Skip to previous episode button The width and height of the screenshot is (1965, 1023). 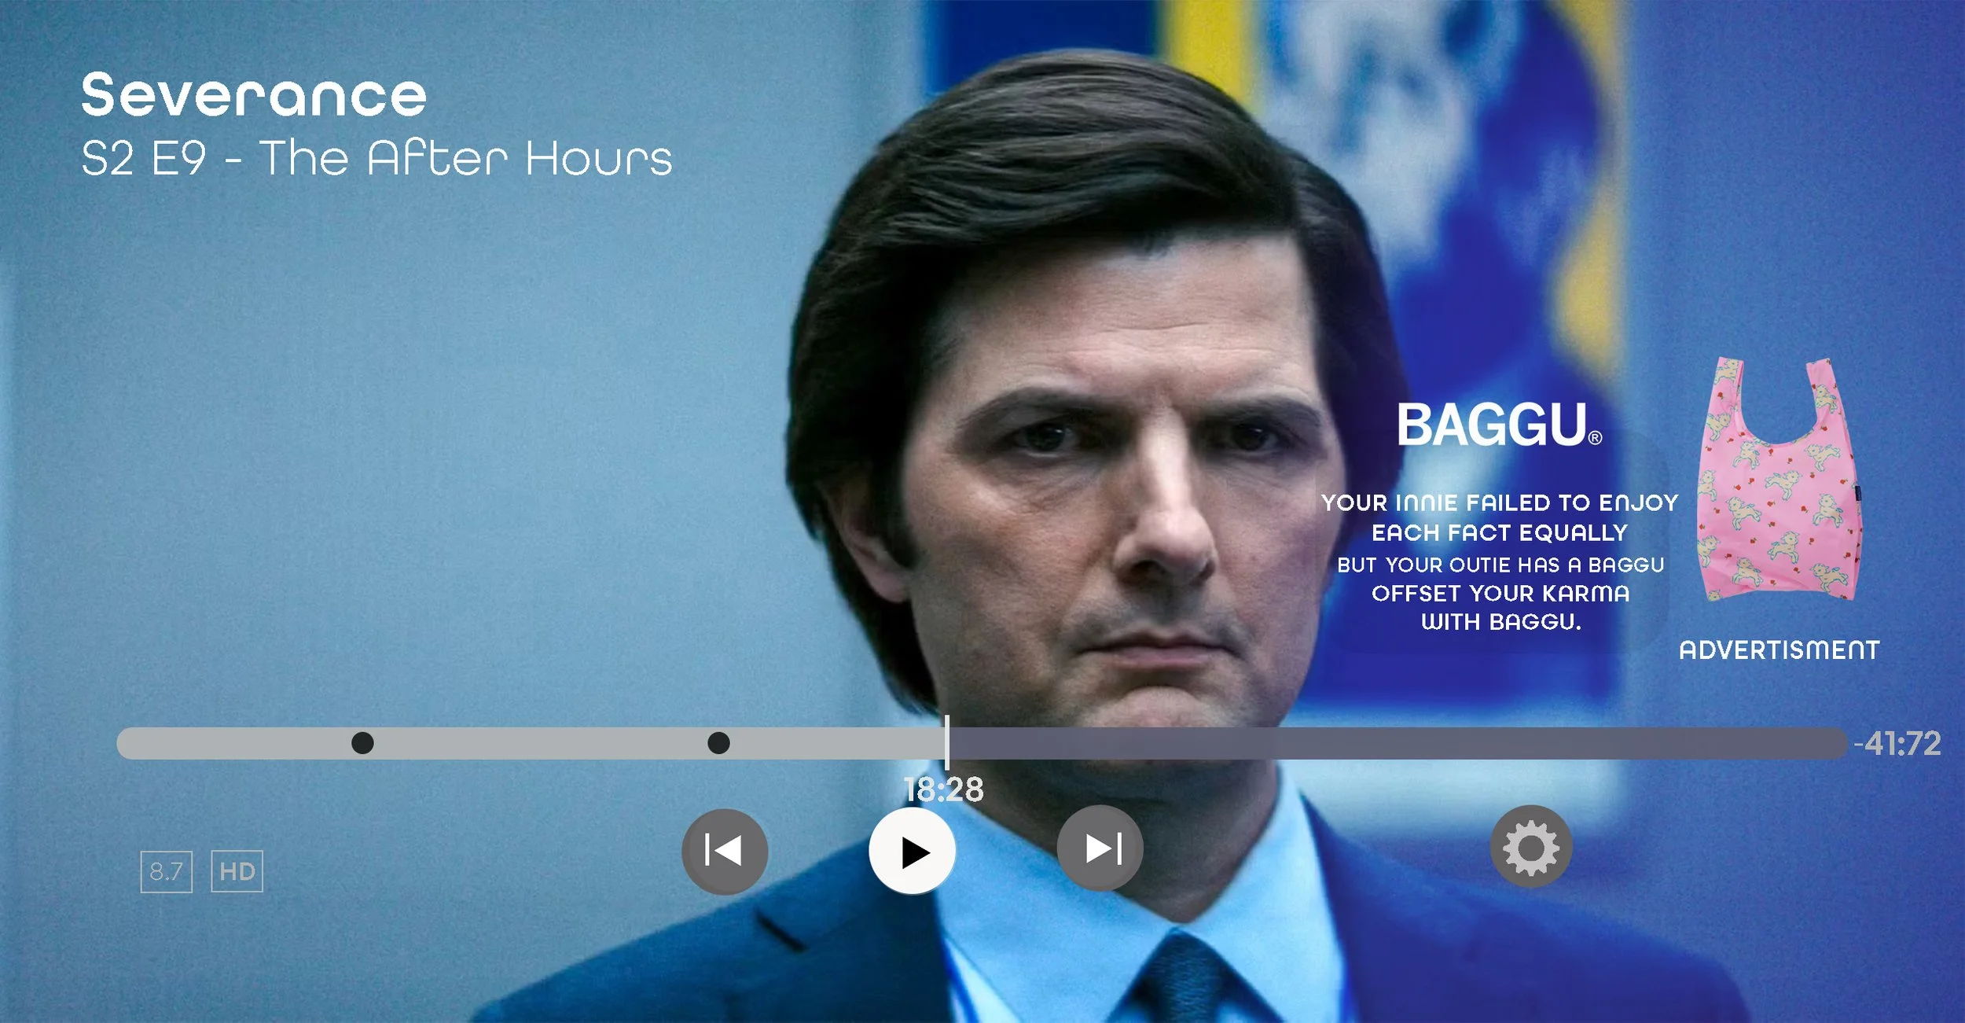click(724, 850)
